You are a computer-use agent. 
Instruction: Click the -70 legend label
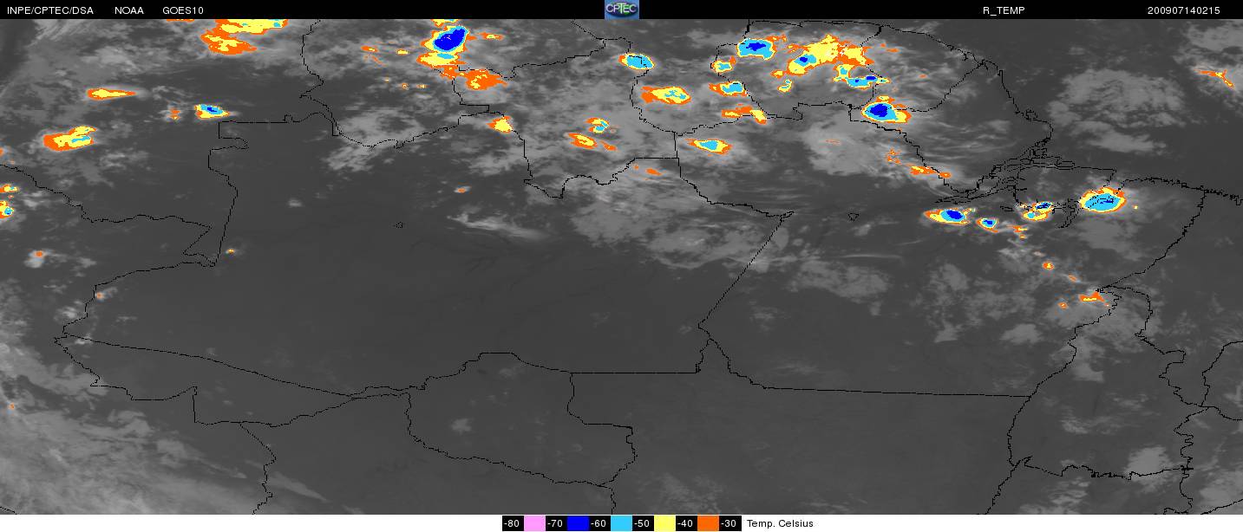[556, 523]
